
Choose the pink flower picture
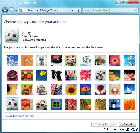[x=115, y=60]
